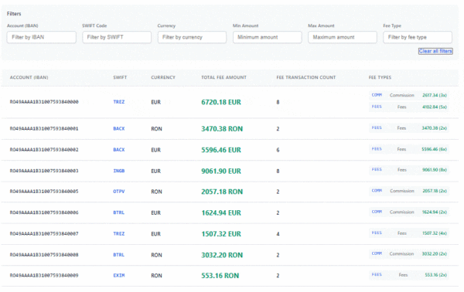
Task: Select IBAN RO49AAAA1B31007593840008
Action: (x=44, y=255)
